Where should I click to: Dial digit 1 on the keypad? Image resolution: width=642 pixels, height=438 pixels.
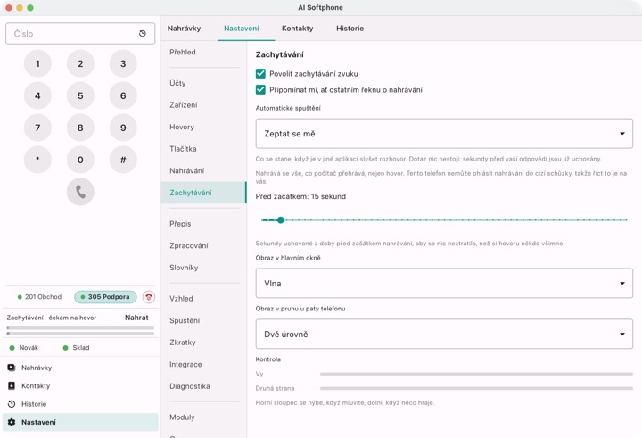37,63
